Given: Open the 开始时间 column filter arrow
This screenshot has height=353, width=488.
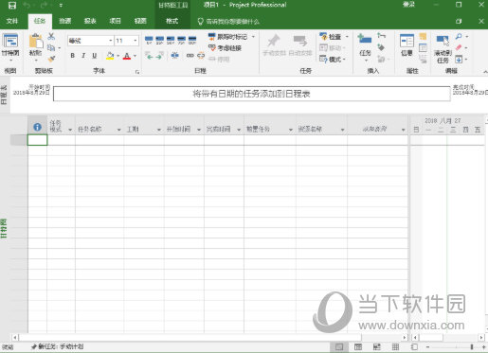Looking at the screenshot, I should click(x=199, y=130).
